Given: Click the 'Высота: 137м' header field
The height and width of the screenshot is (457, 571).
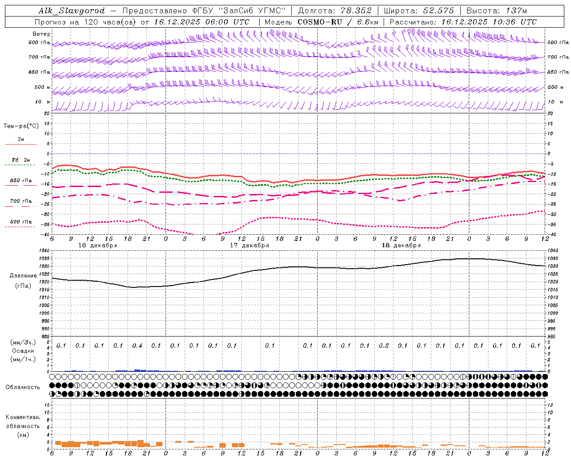Looking at the screenshot, I should (x=497, y=11).
